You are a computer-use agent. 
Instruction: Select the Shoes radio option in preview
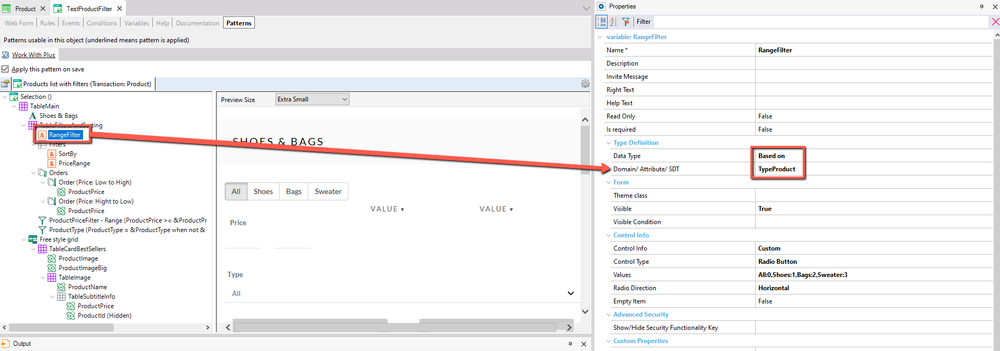pyautogui.click(x=263, y=191)
